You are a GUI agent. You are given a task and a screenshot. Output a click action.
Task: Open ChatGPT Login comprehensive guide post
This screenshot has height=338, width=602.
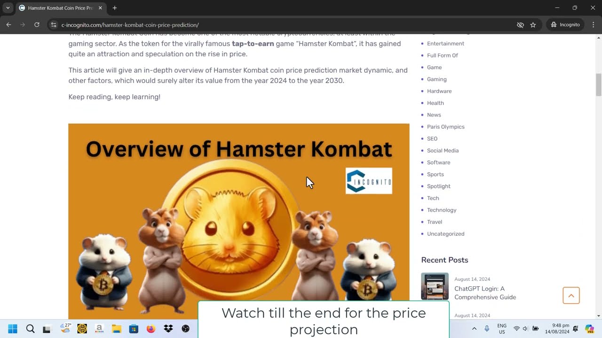click(485, 293)
